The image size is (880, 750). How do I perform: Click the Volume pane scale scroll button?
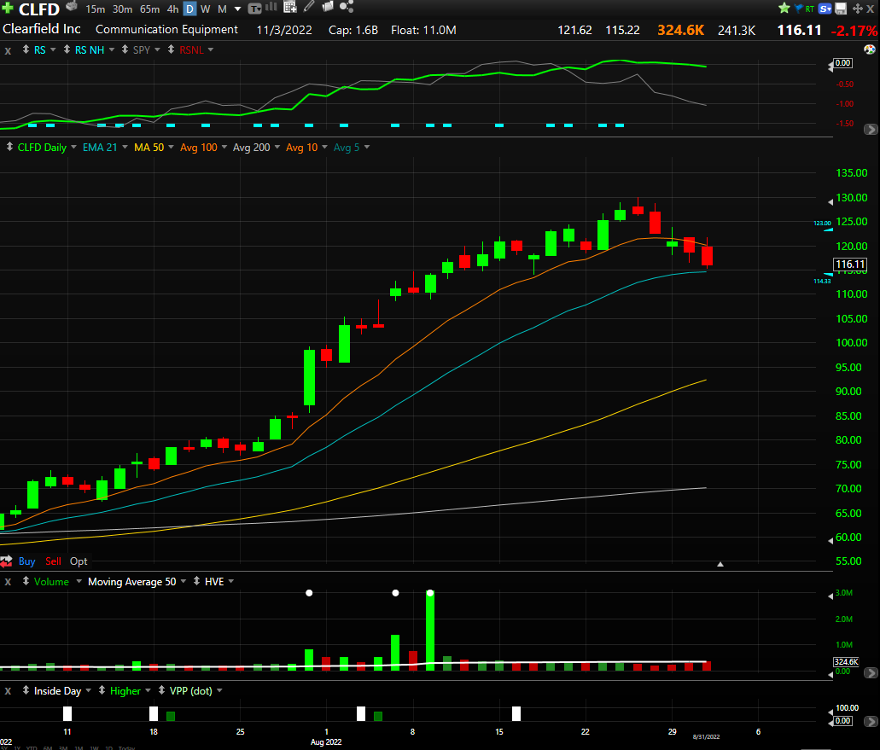tap(871, 672)
